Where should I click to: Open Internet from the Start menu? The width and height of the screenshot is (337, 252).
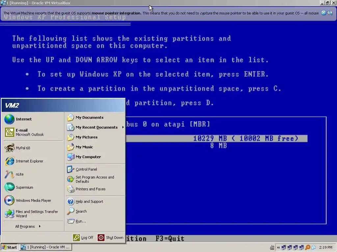(33, 119)
